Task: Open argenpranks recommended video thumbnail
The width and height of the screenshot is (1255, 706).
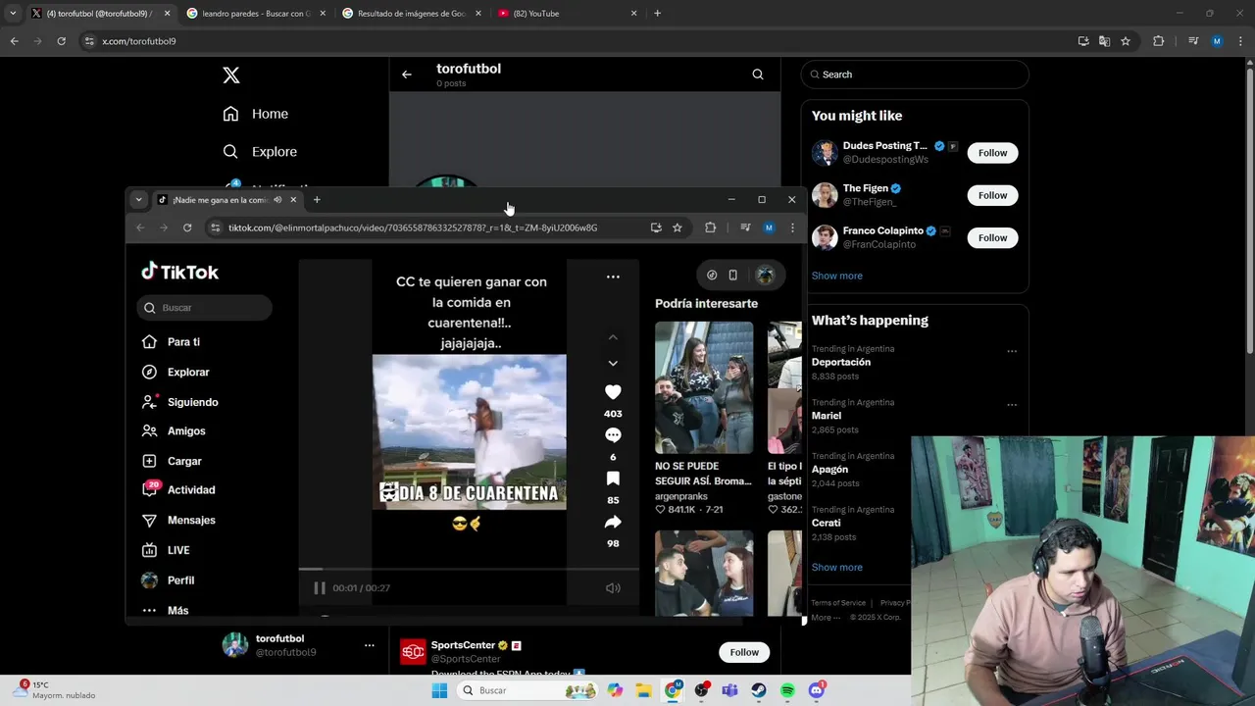Action: coord(704,387)
